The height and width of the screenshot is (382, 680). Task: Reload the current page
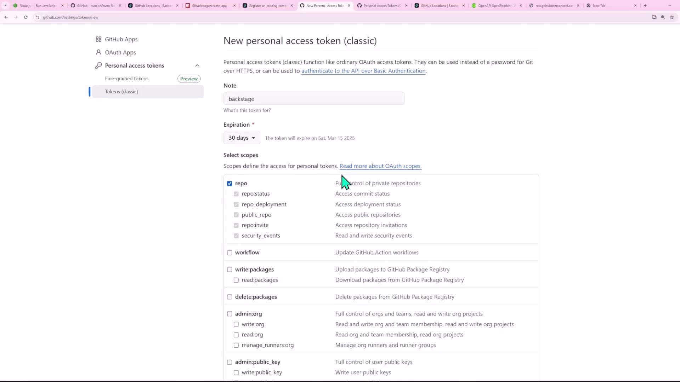tap(26, 17)
